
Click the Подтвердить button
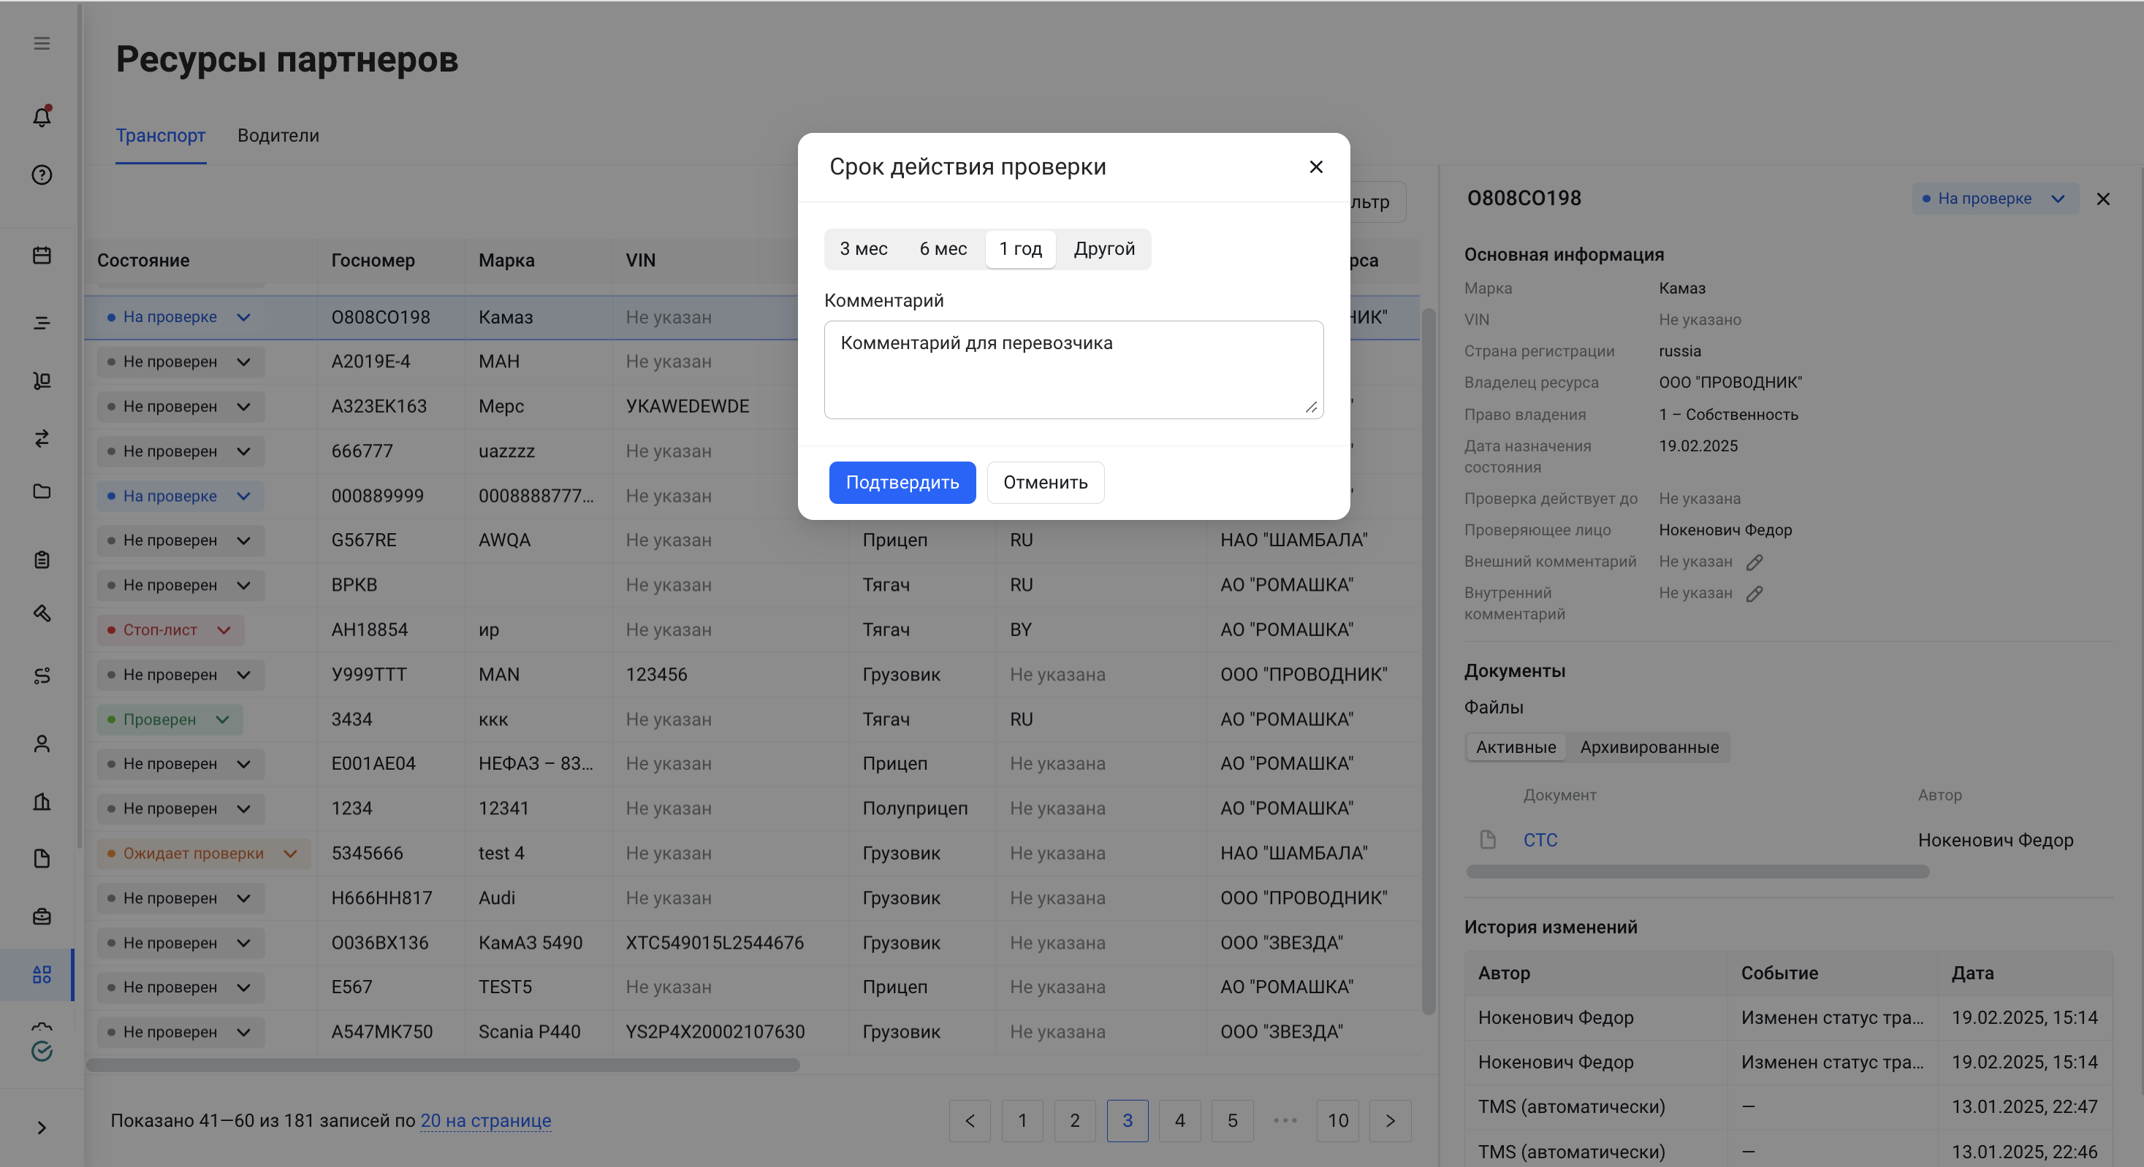[x=902, y=483]
